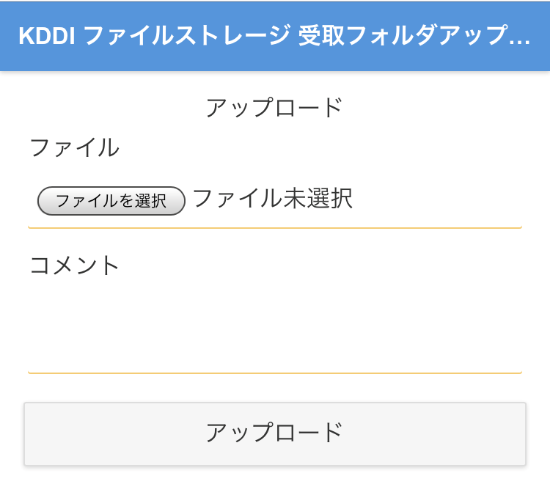Open the file picker to choose a file
Image resolution: width=550 pixels, height=495 pixels.
[111, 200]
